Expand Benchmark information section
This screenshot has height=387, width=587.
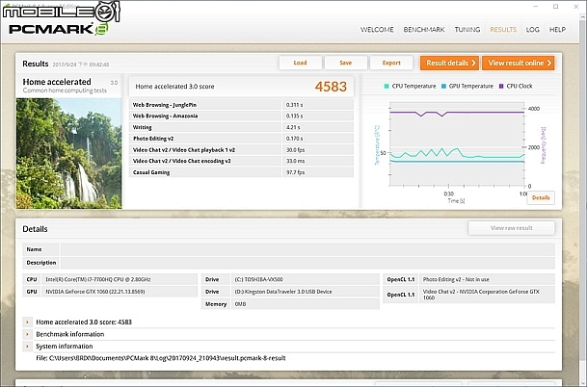point(27,334)
